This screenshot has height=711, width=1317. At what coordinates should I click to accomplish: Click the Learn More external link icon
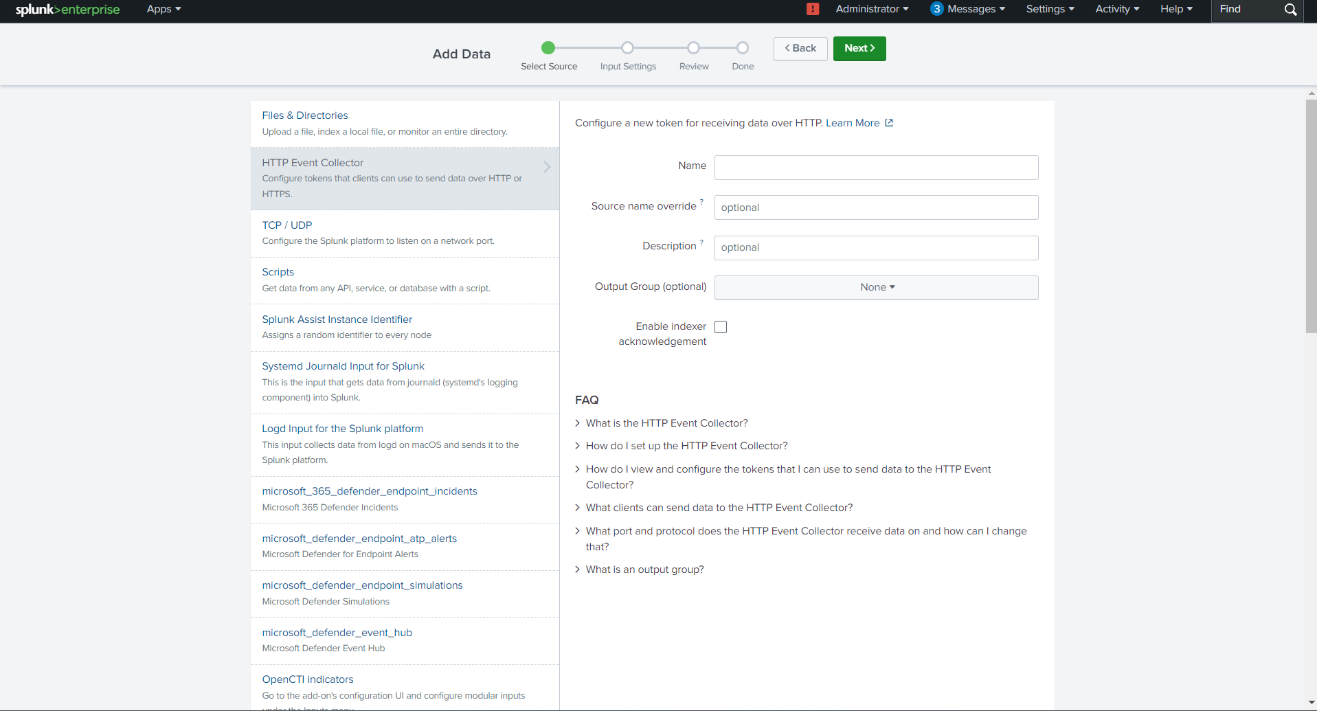(889, 123)
